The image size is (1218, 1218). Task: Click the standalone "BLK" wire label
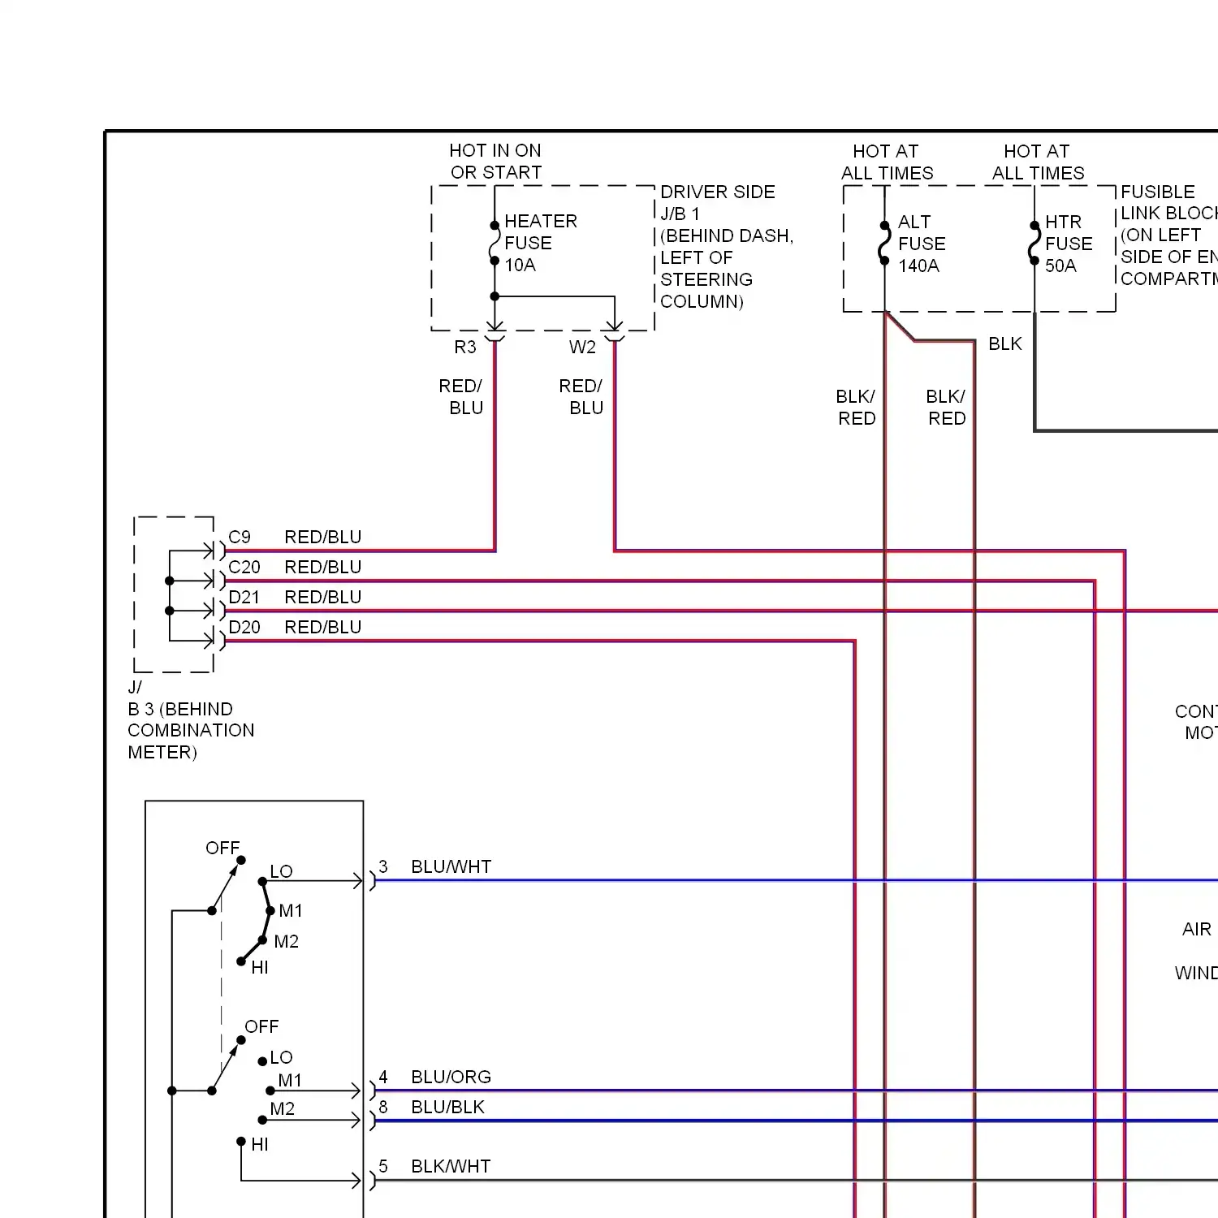(1005, 344)
